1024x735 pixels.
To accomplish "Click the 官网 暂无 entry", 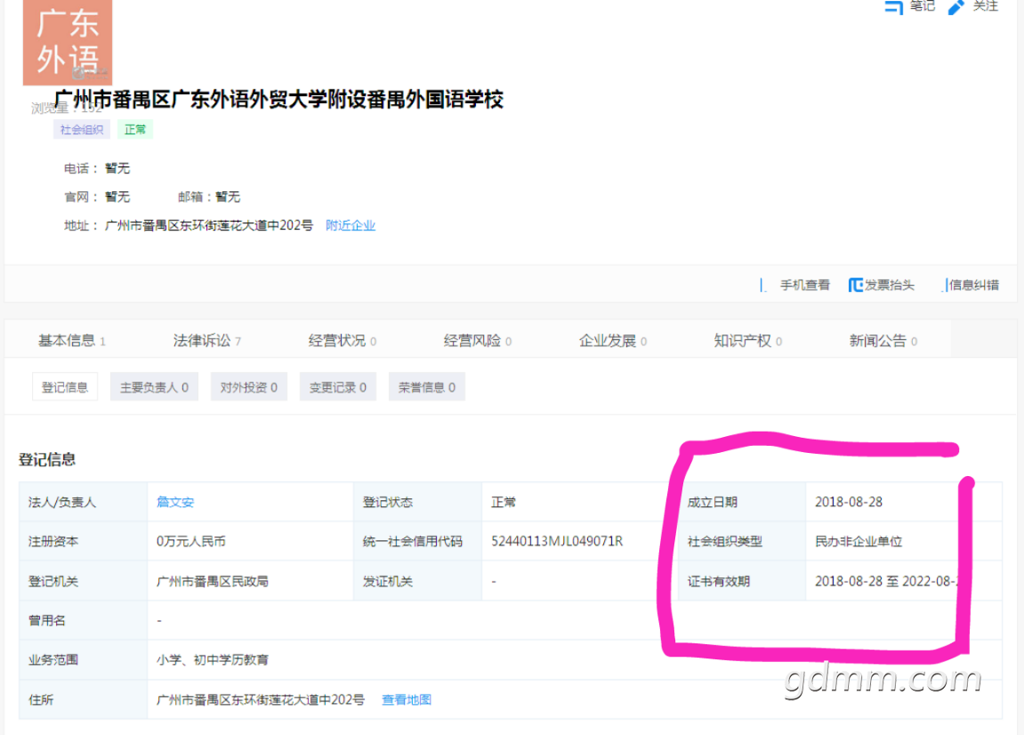I will (97, 197).
